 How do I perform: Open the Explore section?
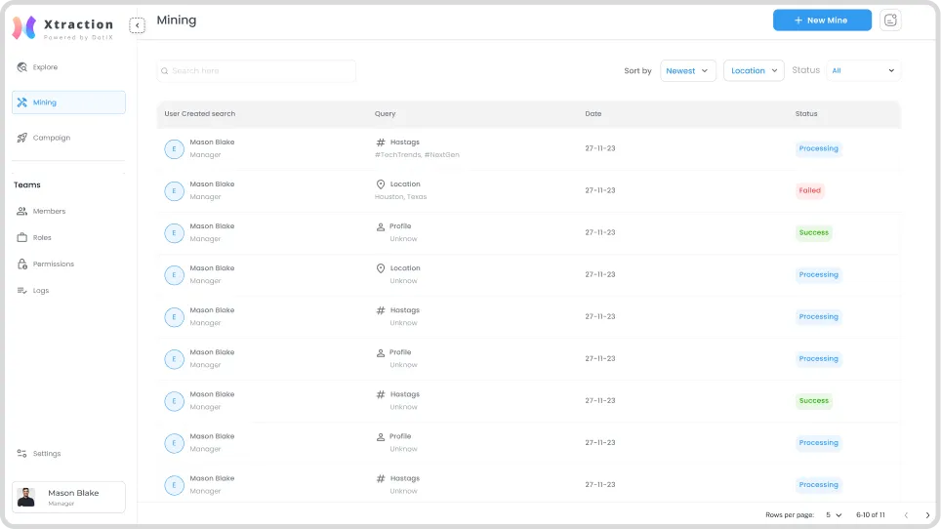coord(45,67)
